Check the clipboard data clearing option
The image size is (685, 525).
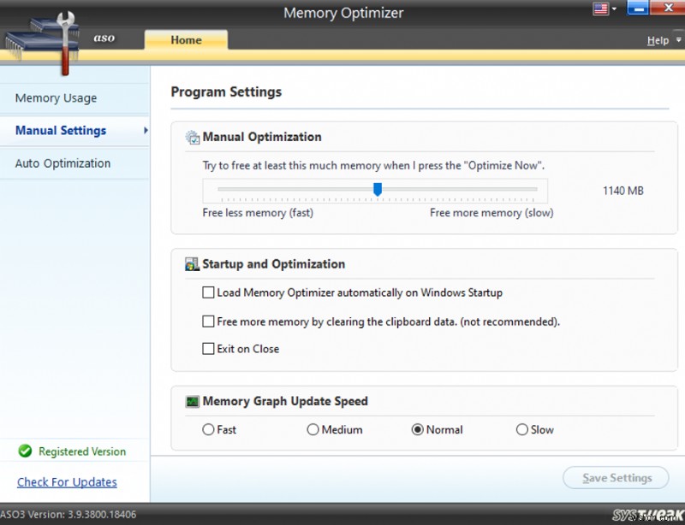pyautogui.click(x=208, y=321)
